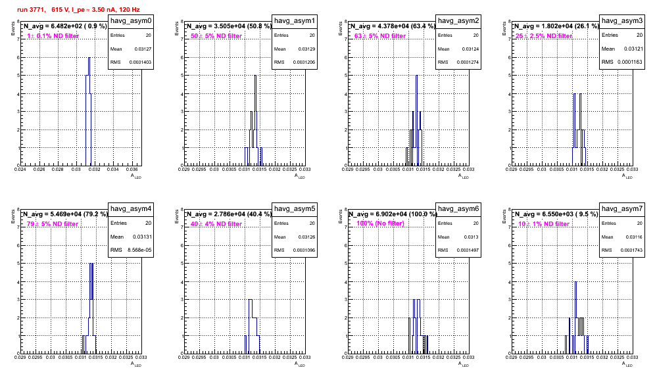This screenshot has width=655, height=376.
Task: Click Mean 0.03127 in havg_asym0 stats
Action: [x=131, y=49]
